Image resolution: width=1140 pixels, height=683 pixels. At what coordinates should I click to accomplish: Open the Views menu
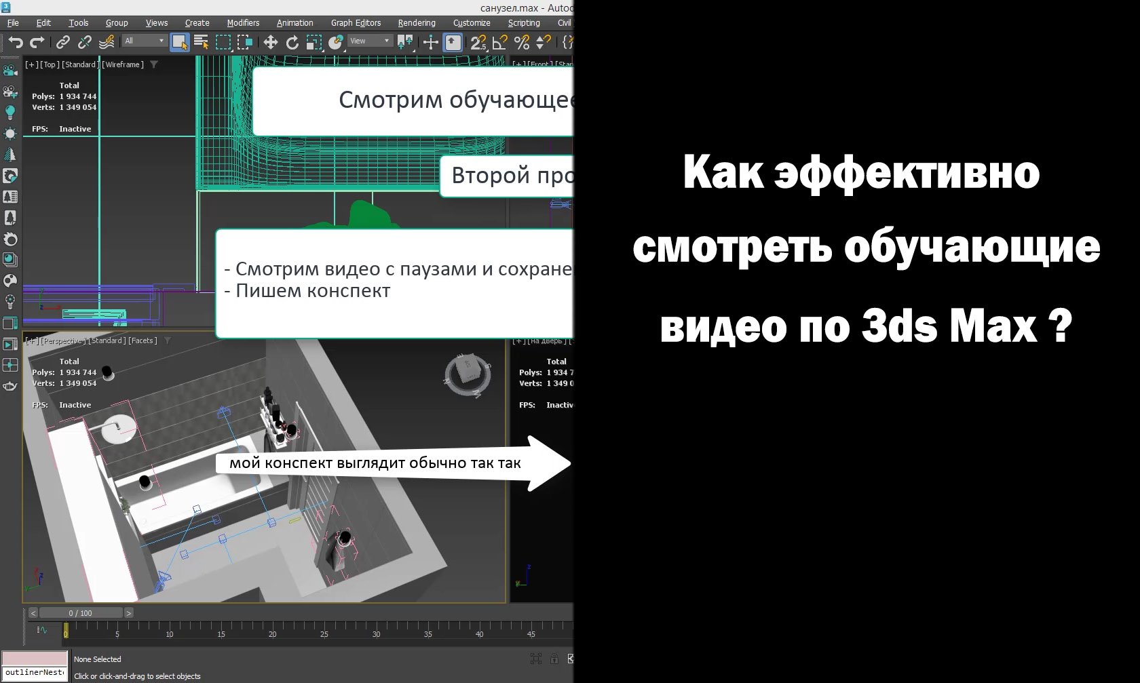coord(157,23)
